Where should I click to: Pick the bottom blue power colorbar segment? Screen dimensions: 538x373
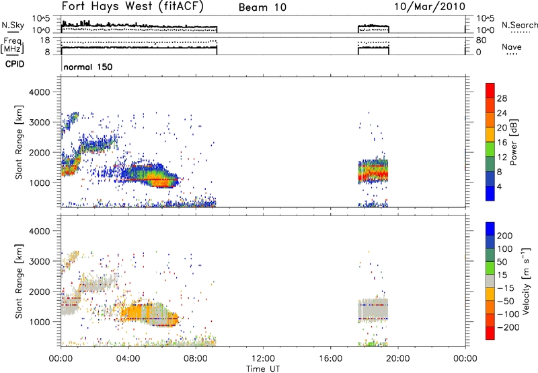click(490, 193)
